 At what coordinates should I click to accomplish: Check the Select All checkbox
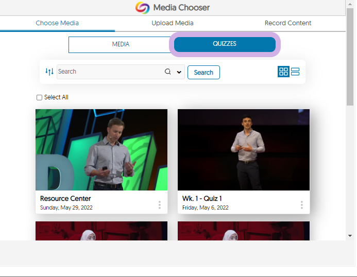click(40, 98)
